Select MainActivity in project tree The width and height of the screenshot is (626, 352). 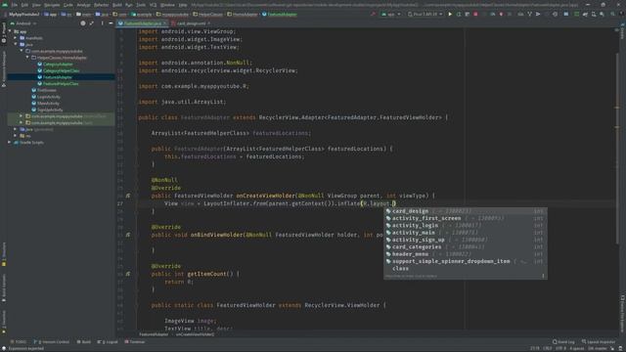tap(48, 104)
